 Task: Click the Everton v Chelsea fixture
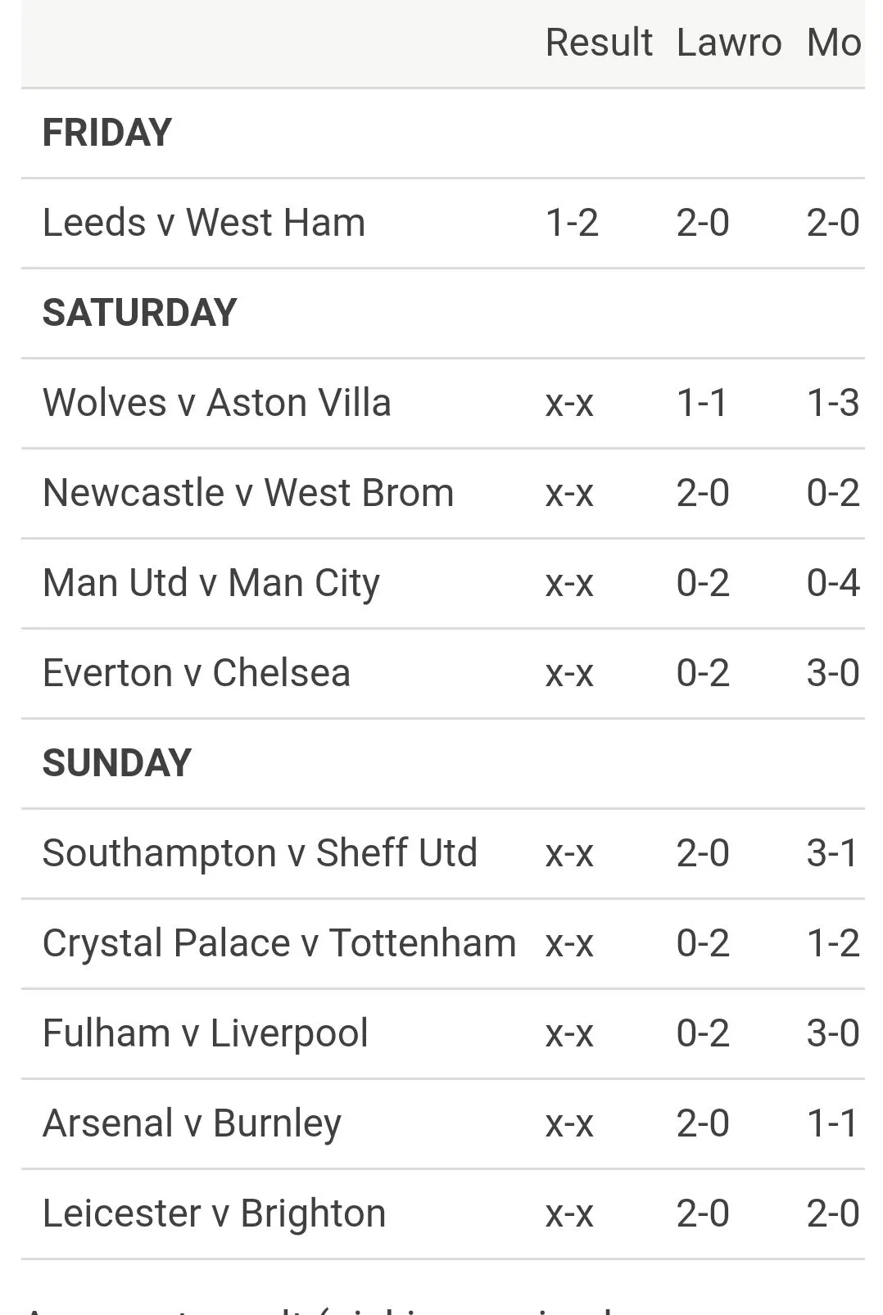pyautogui.click(x=197, y=673)
